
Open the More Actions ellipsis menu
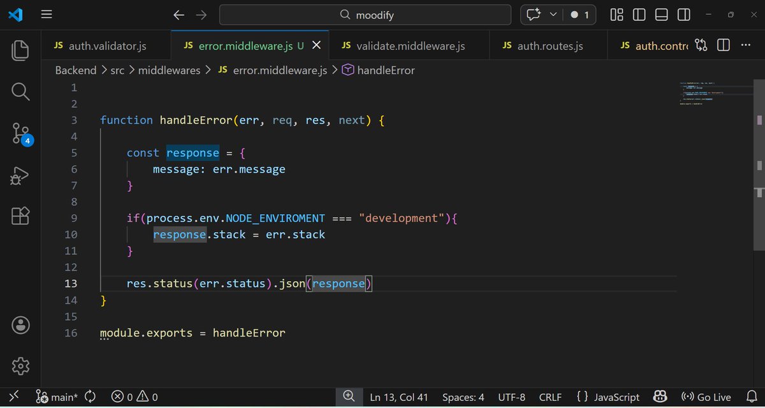(x=746, y=45)
